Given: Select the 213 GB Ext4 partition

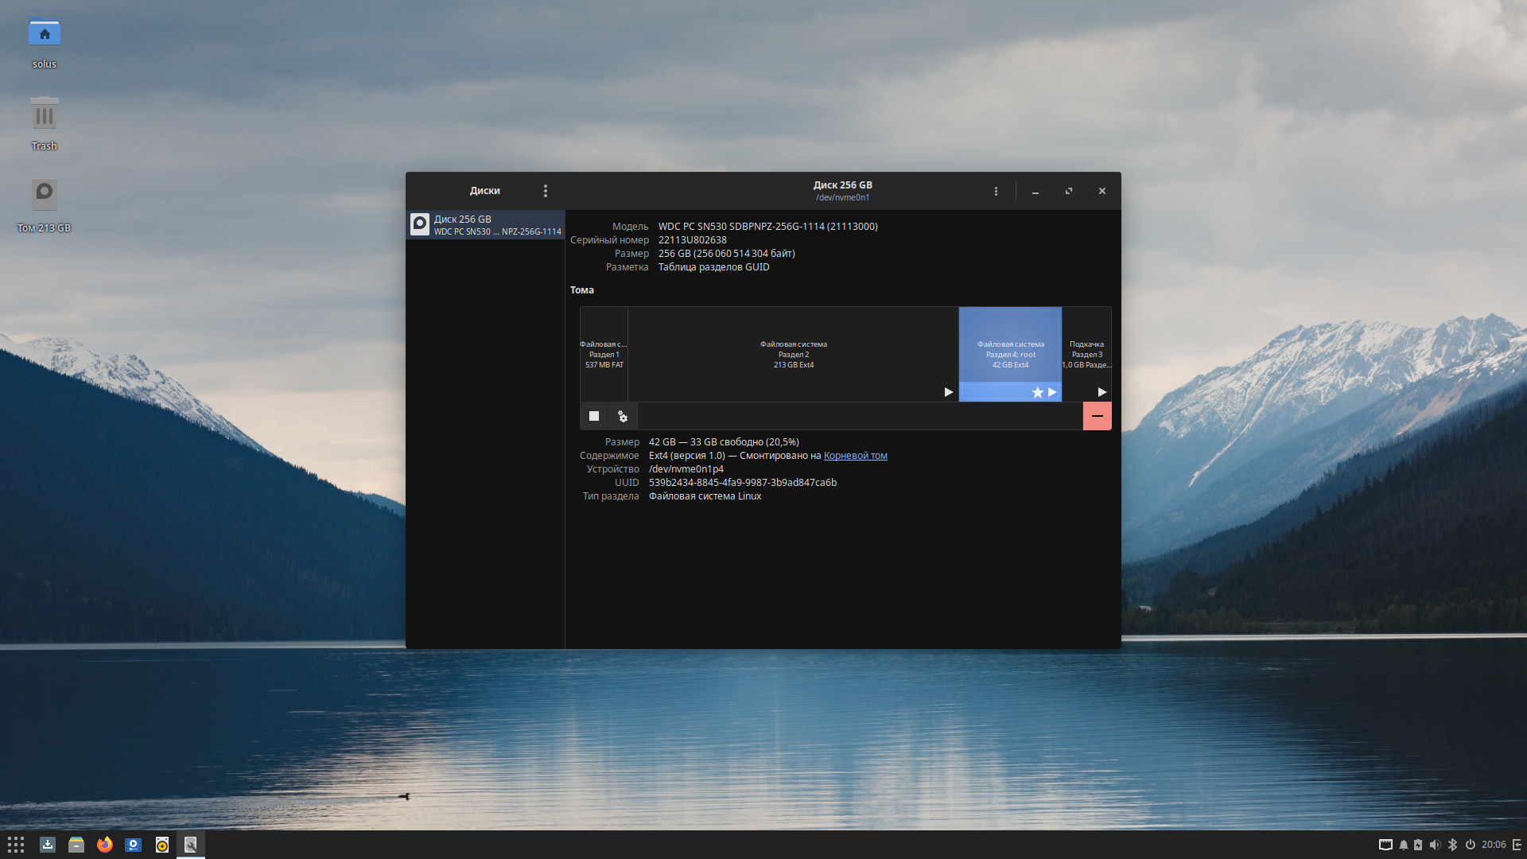Looking at the screenshot, I should click(x=793, y=354).
